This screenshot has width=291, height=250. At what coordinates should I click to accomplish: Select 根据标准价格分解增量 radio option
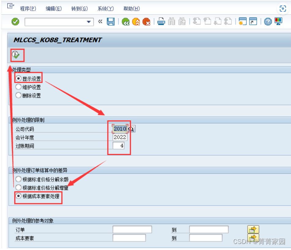[18, 188]
